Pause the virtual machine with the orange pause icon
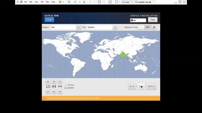Viewport: 202px width, 113px height. pos(60,2)
